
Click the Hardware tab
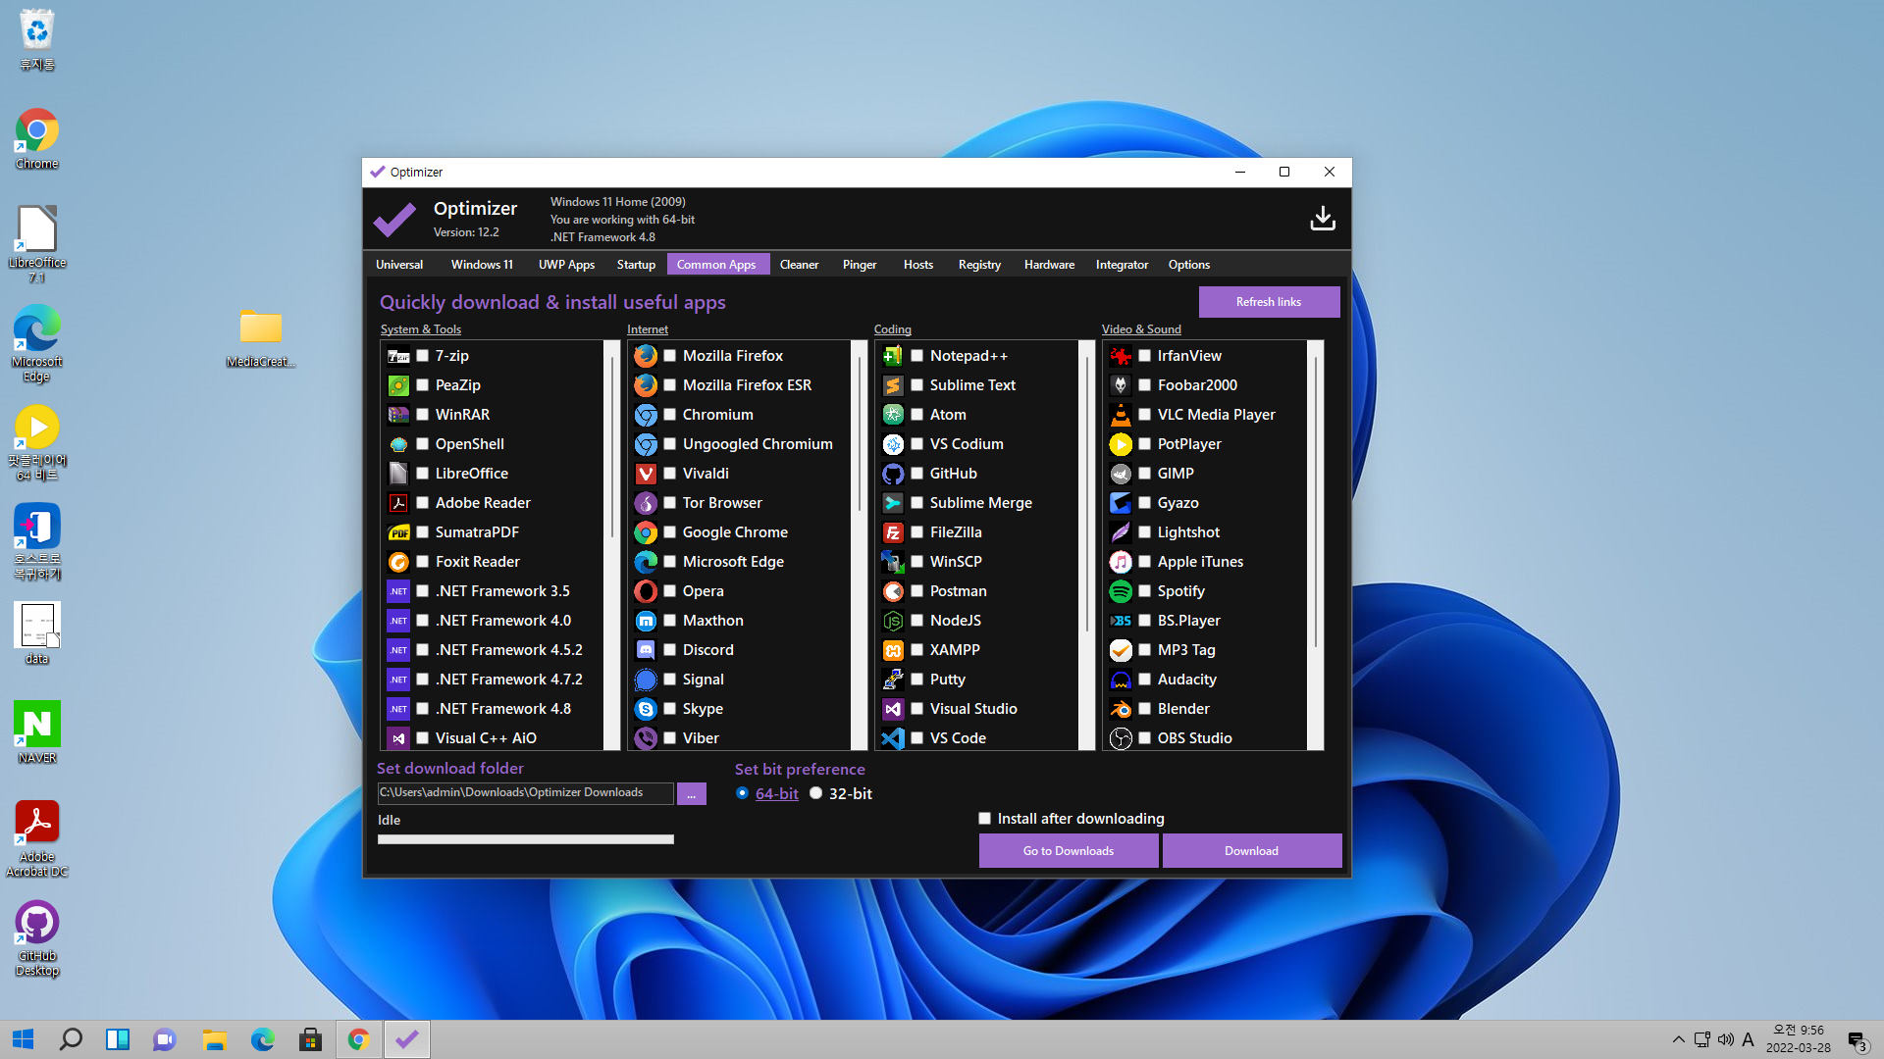coord(1049,265)
